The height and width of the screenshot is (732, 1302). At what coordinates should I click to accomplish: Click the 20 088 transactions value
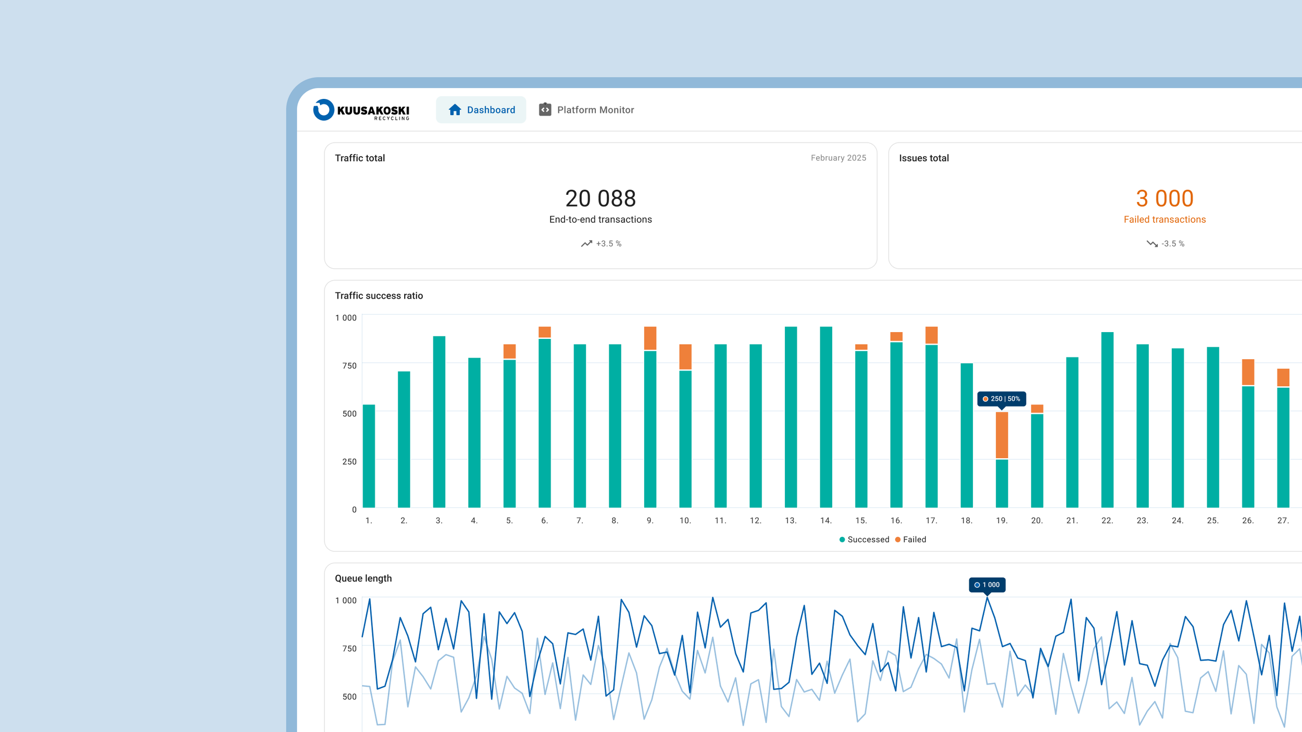point(600,198)
